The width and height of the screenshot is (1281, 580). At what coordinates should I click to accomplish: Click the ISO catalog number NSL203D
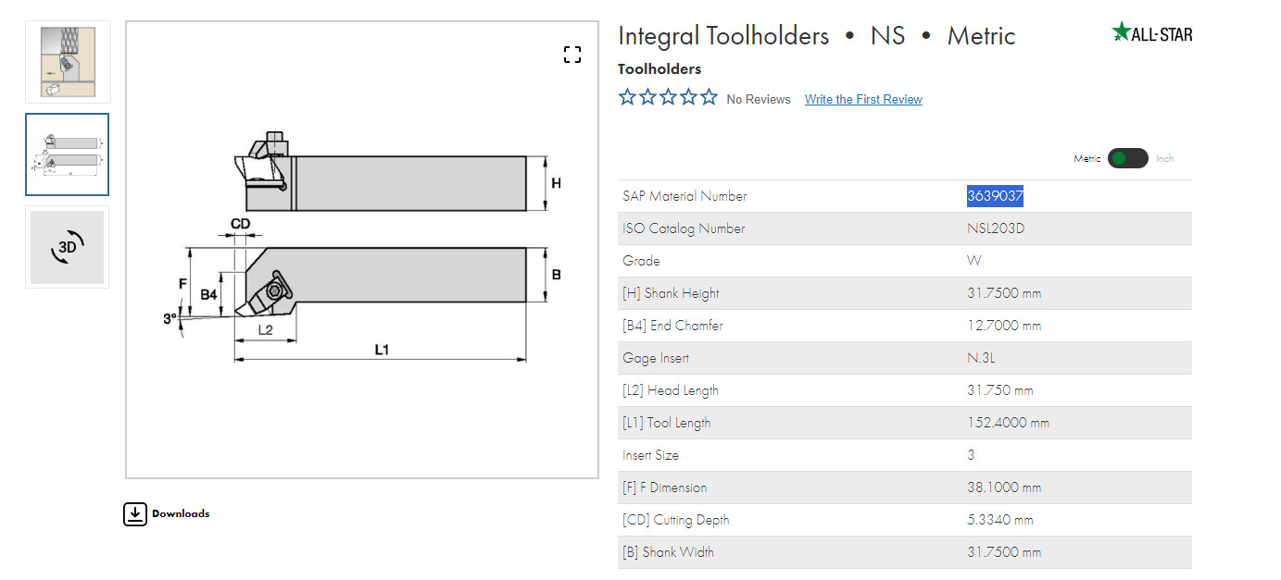(996, 228)
